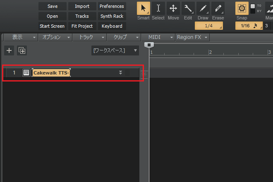
Task: Open the ワークスペース preset dropdown
Action: click(115, 50)
